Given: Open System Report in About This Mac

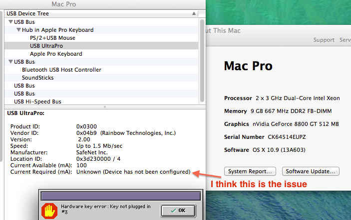Looking at the screenshot, I should click(x=250, y=171).
